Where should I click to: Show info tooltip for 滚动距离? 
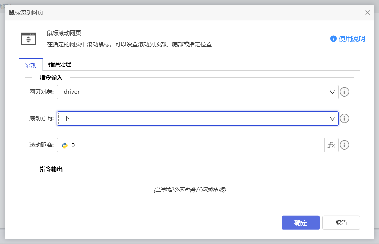click(x=345, y=145)
